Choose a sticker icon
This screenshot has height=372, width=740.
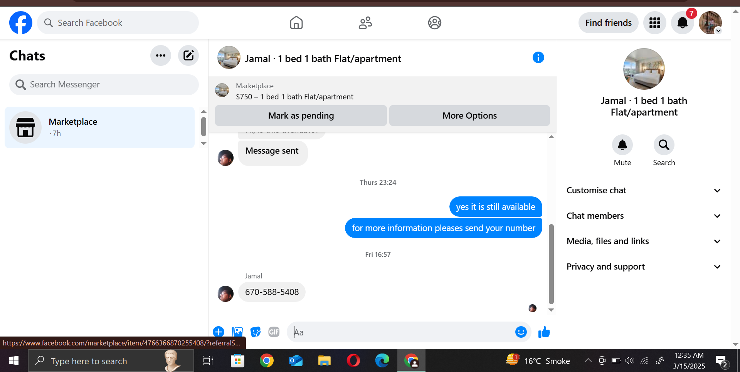(256, 332)
